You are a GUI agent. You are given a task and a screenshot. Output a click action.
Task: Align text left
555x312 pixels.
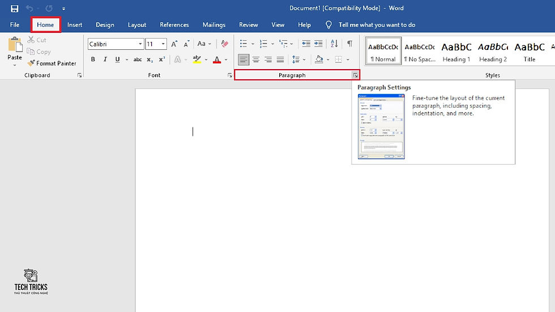(x=244, y=59)
